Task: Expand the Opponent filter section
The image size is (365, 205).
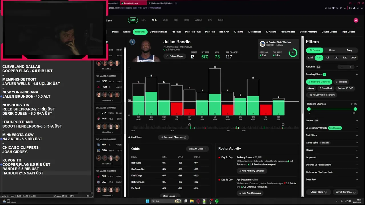Action: 357,157
